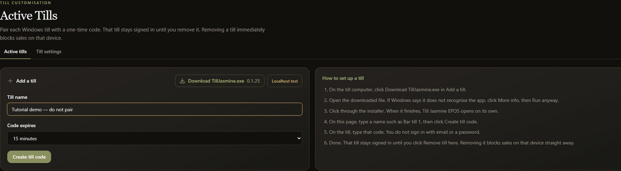Click setup step 2 about More info, Run anyway
The image size is (621, 171).
click(441, 100)
